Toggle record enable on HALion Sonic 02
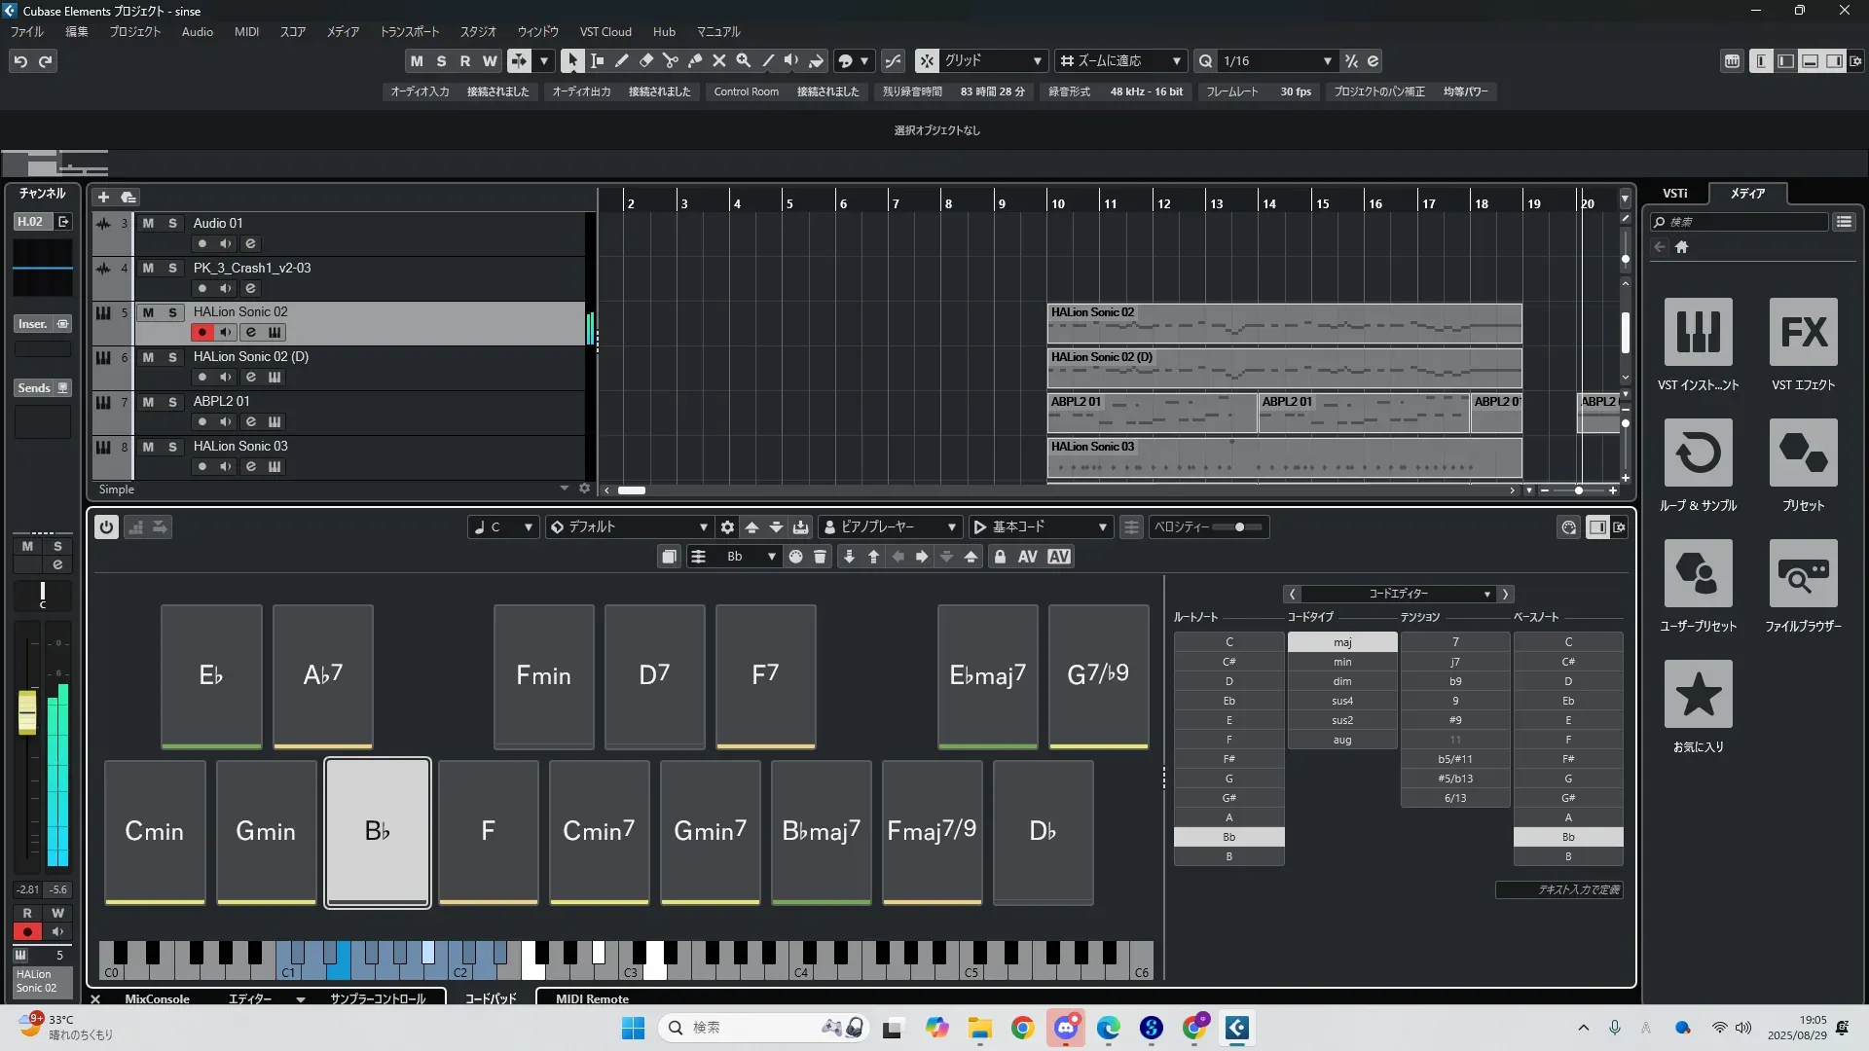 (202, 333)
